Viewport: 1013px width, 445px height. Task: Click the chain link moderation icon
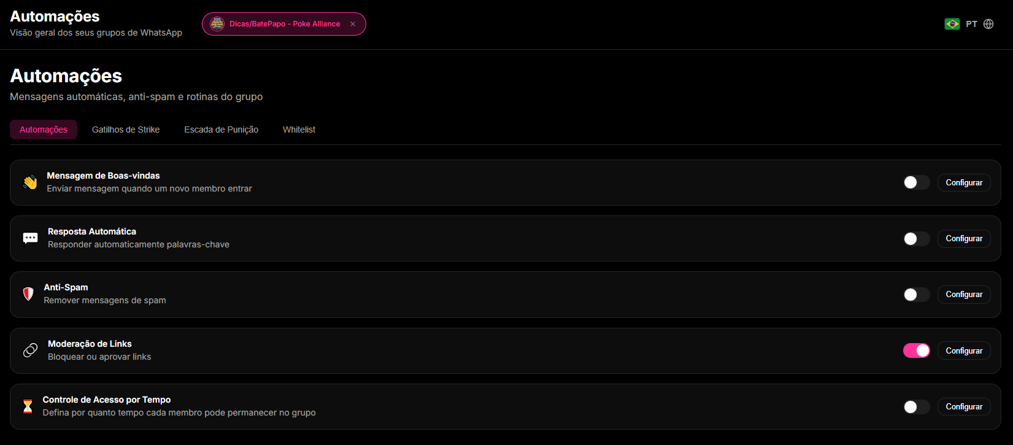(30, 350)
